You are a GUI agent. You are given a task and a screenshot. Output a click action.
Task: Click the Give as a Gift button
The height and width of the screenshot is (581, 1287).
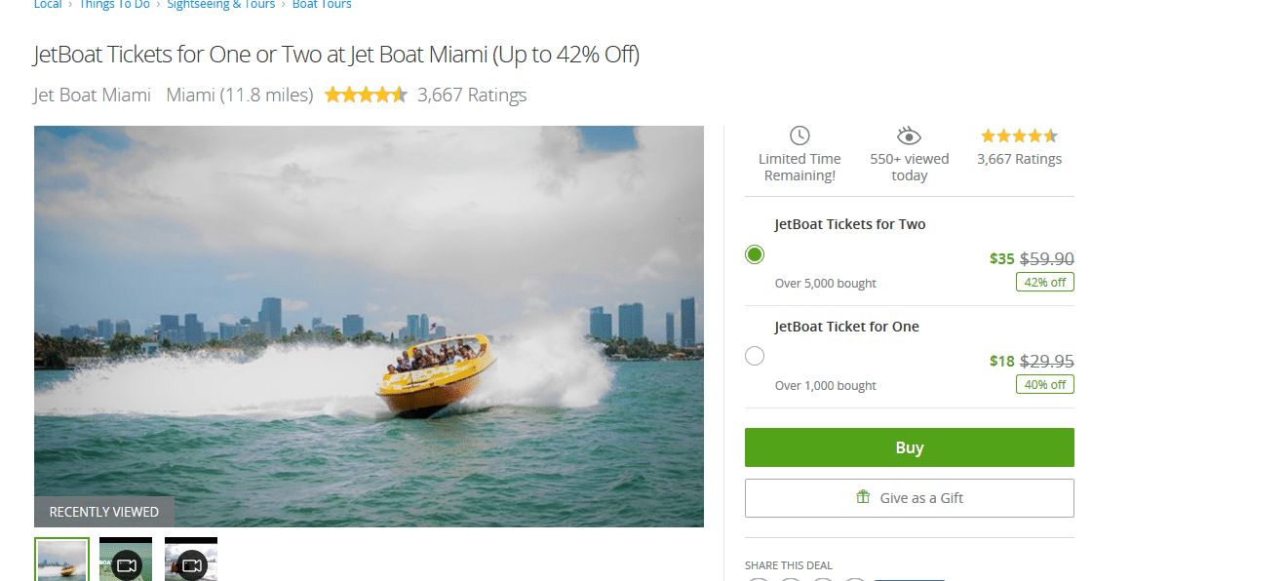coord(909,497)
